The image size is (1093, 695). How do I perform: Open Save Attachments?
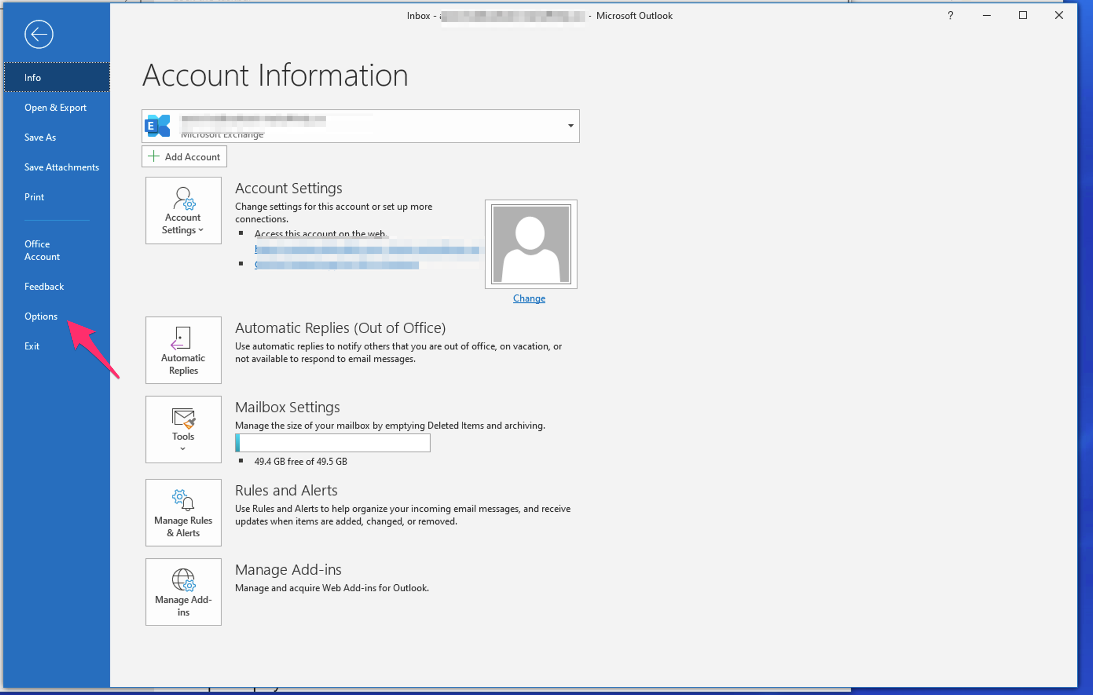pos(62,167)
